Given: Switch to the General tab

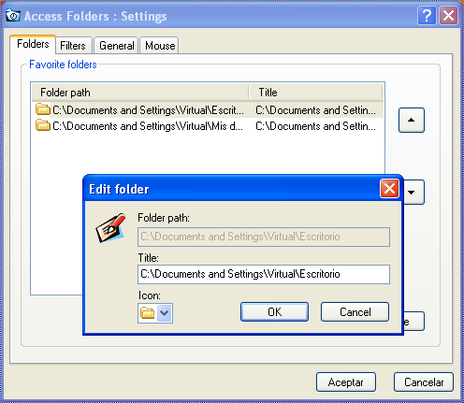Looking at the screenshot, I should point(116,46).
